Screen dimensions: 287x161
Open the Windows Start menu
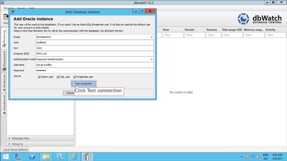pos(6,157)
